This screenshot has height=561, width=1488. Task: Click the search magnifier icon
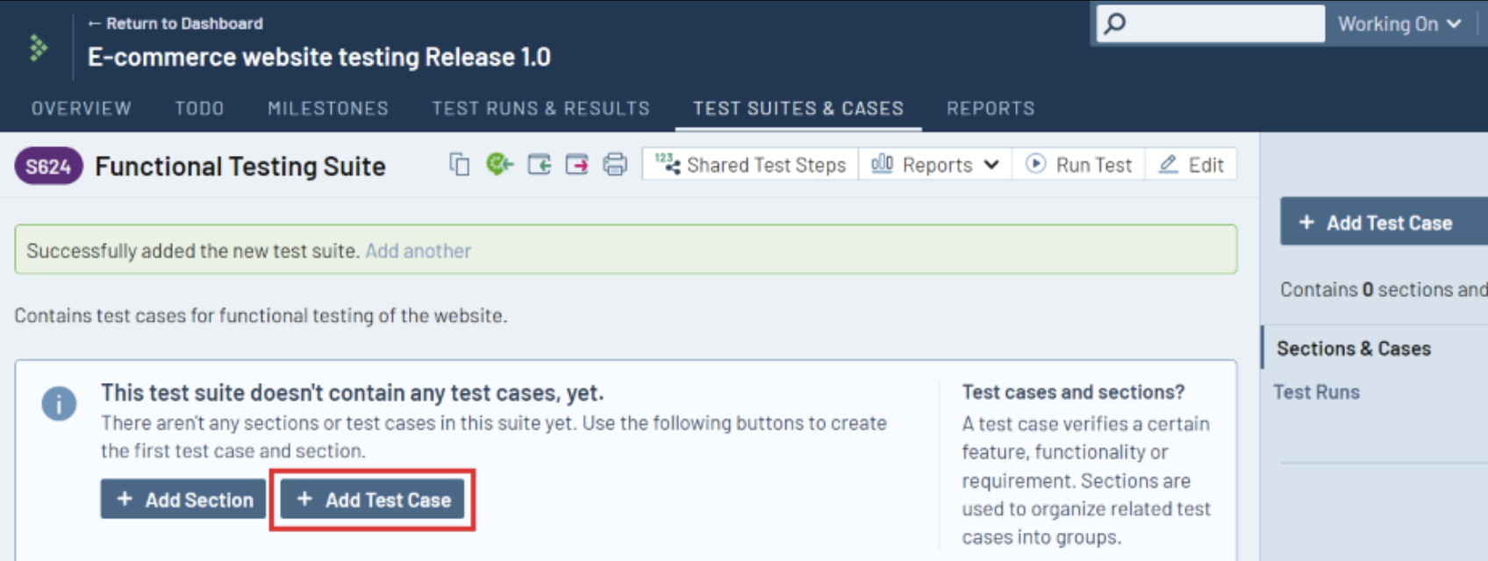[x=1115, y=24]
